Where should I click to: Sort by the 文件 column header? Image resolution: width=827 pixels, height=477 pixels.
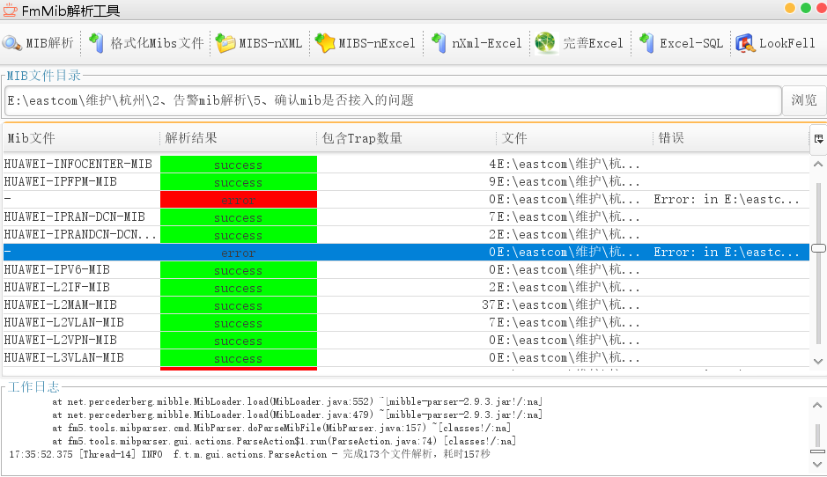click(x=575, y=139)
